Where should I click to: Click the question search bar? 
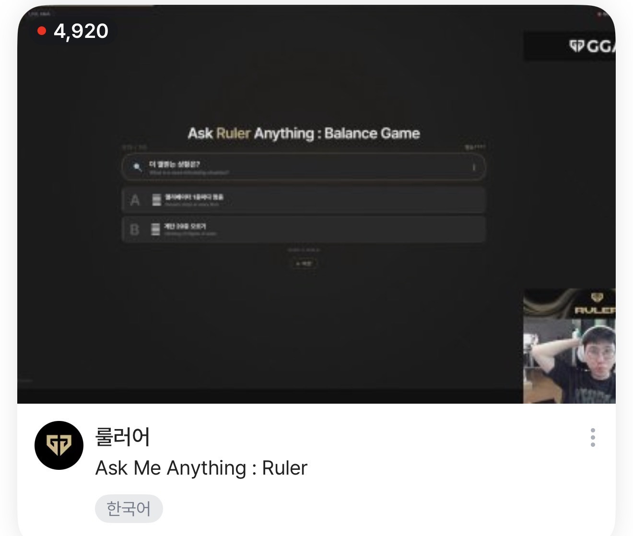[304, 167]
